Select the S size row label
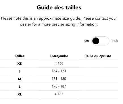The image size is (123, 104). (x=20, y=71)
